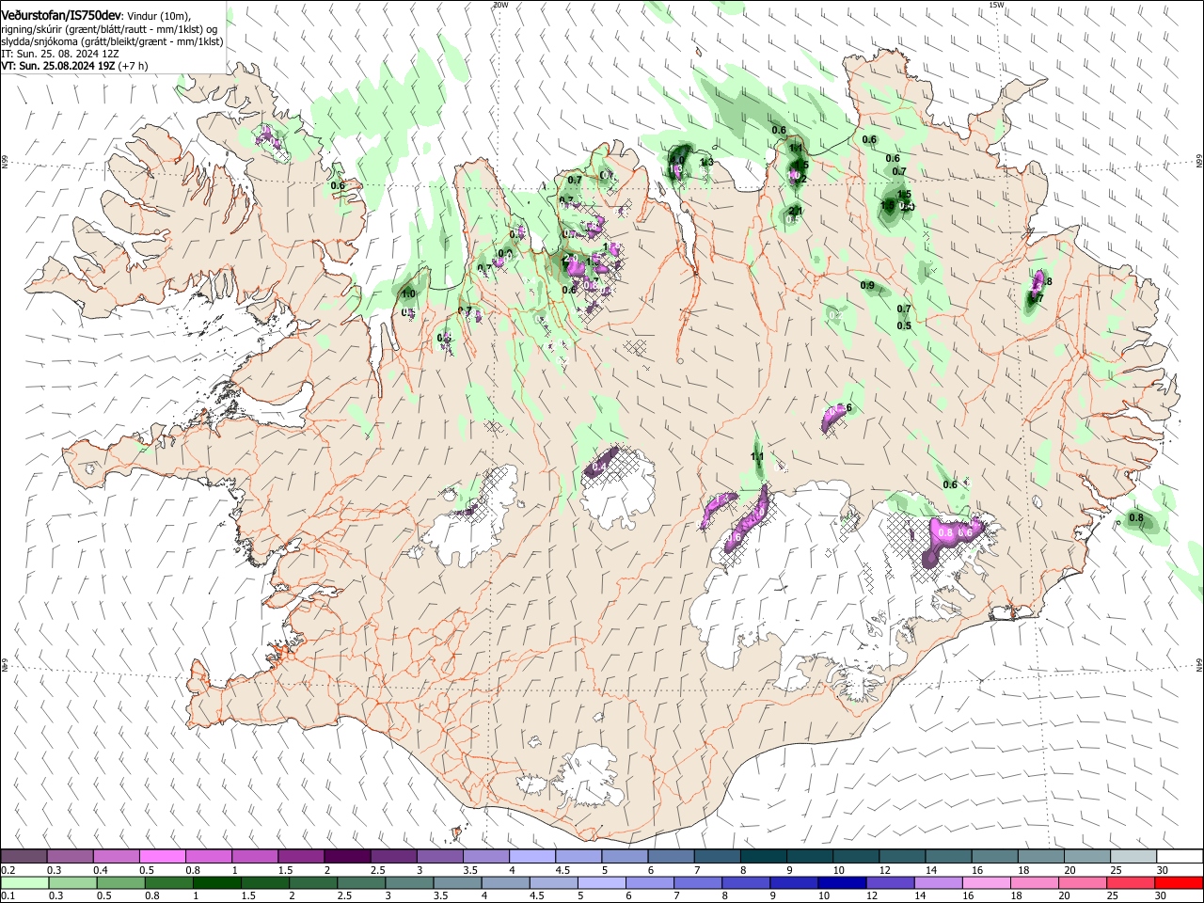Click the '4.5' label in the top legend row
Screen dimensions: 1204x903
(x=562, y=870)
